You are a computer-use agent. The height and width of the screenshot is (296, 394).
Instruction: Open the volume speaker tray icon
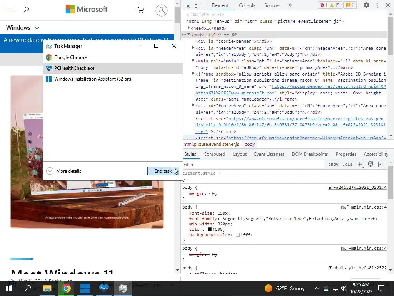tap(344, 288)
